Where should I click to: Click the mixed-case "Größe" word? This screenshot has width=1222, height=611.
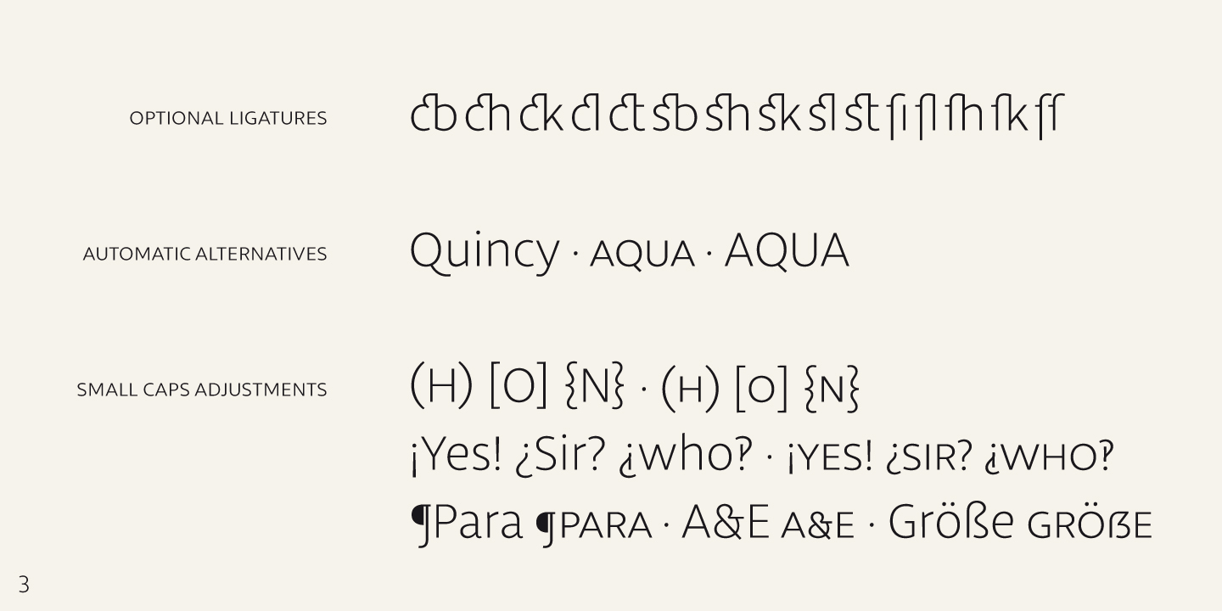(950, 523)
